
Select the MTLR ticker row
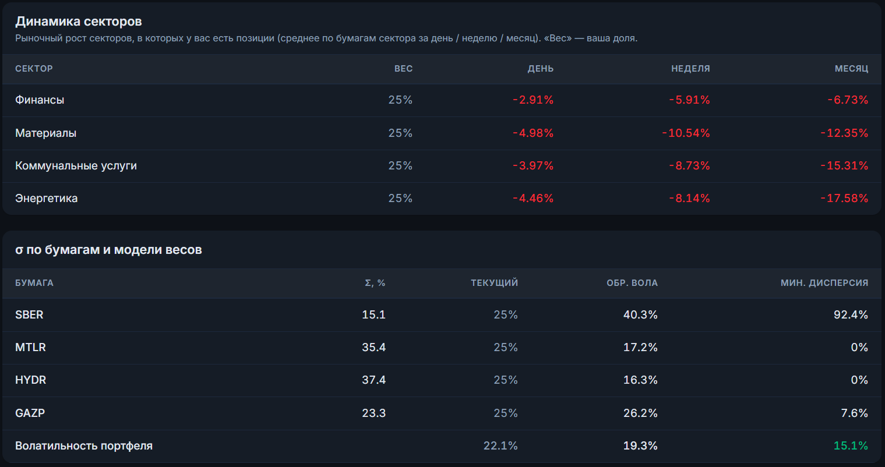pos(442,348)
